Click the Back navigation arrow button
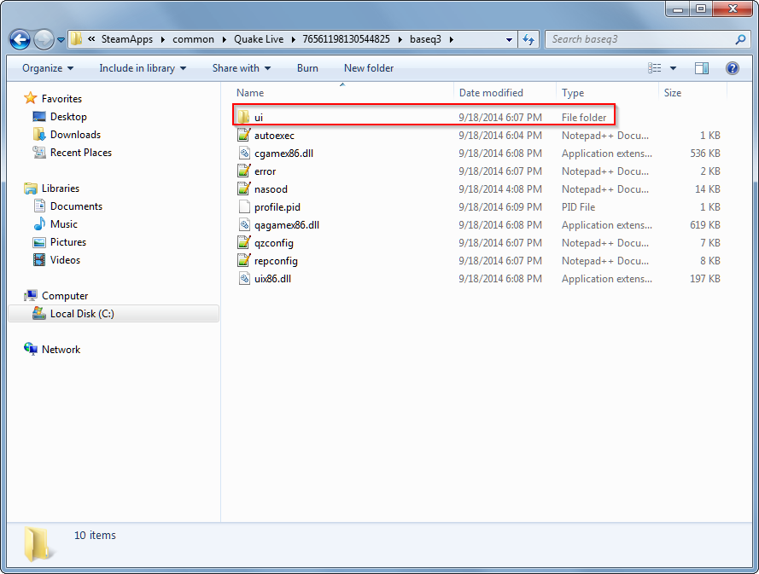759x574 pixels. pos(20,39)
